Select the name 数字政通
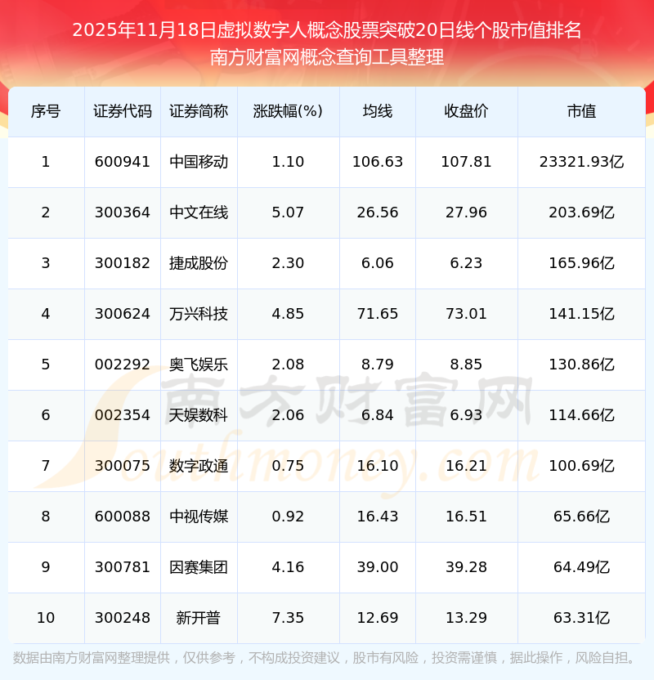Image resolution: width=654 pixels, height=680 pixels. tap(199, 466)
